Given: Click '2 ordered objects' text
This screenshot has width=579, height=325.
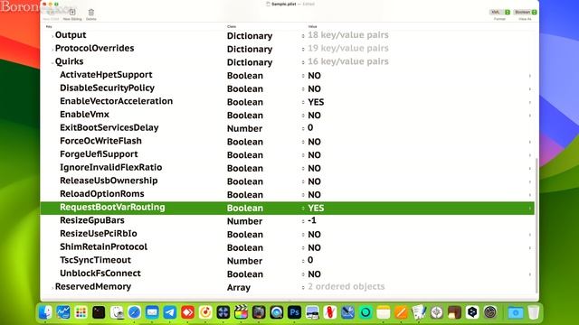Looking at the screenshot, I should pos(346,287).
